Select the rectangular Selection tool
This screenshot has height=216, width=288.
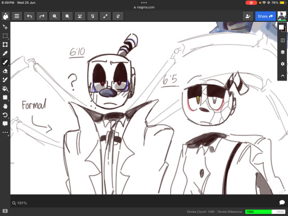[5, 36]
